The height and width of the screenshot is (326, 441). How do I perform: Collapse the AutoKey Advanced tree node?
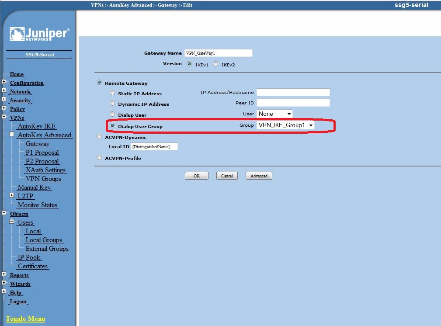(x=11, y=134)
